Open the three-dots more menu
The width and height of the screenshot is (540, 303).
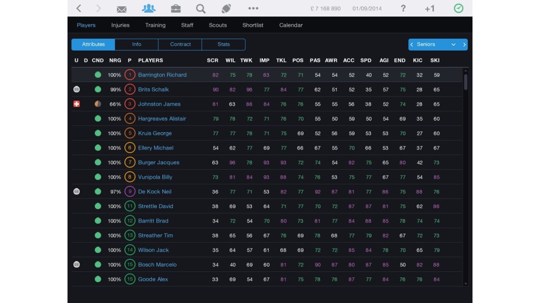253,8
